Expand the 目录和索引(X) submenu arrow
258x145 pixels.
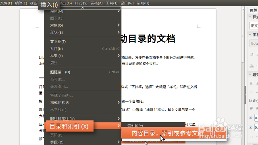(119, 126)
